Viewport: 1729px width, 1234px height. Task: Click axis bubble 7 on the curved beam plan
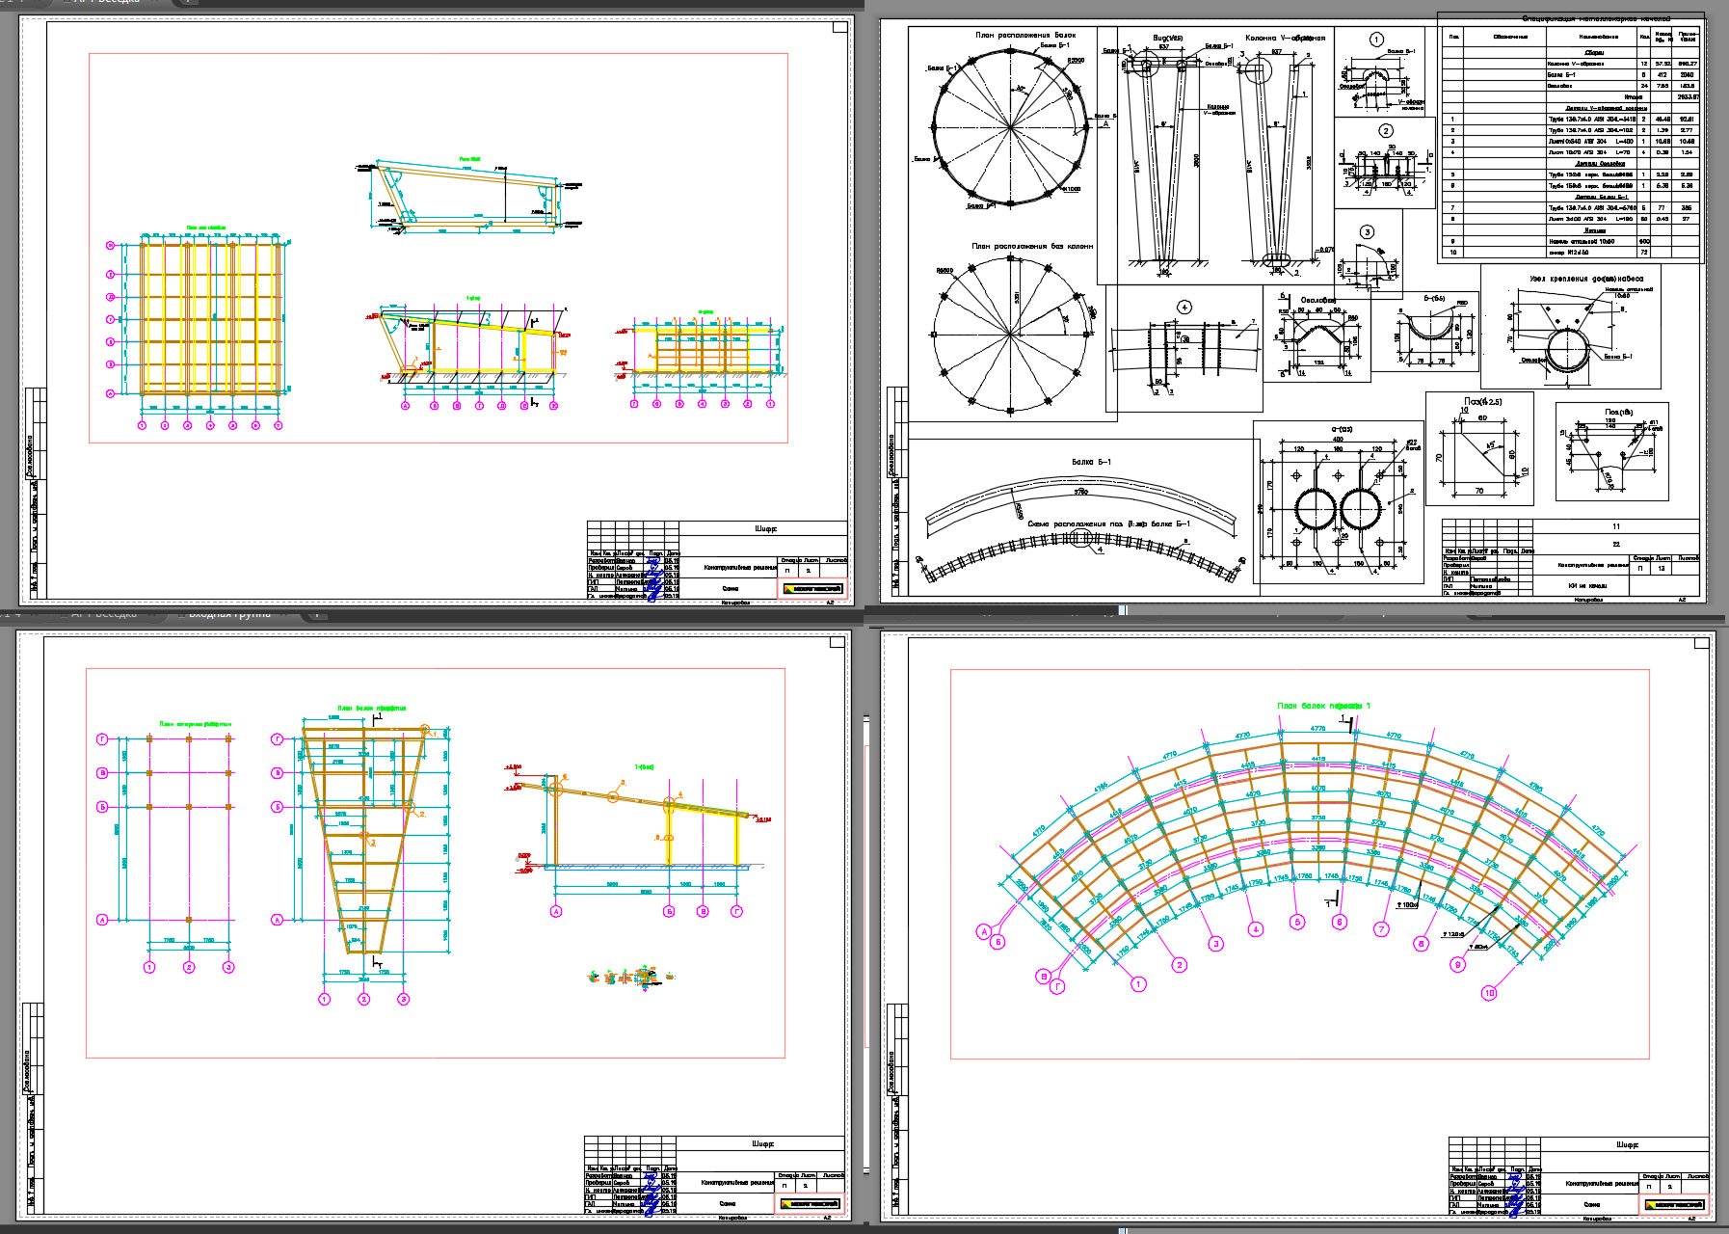(1382, 929)
